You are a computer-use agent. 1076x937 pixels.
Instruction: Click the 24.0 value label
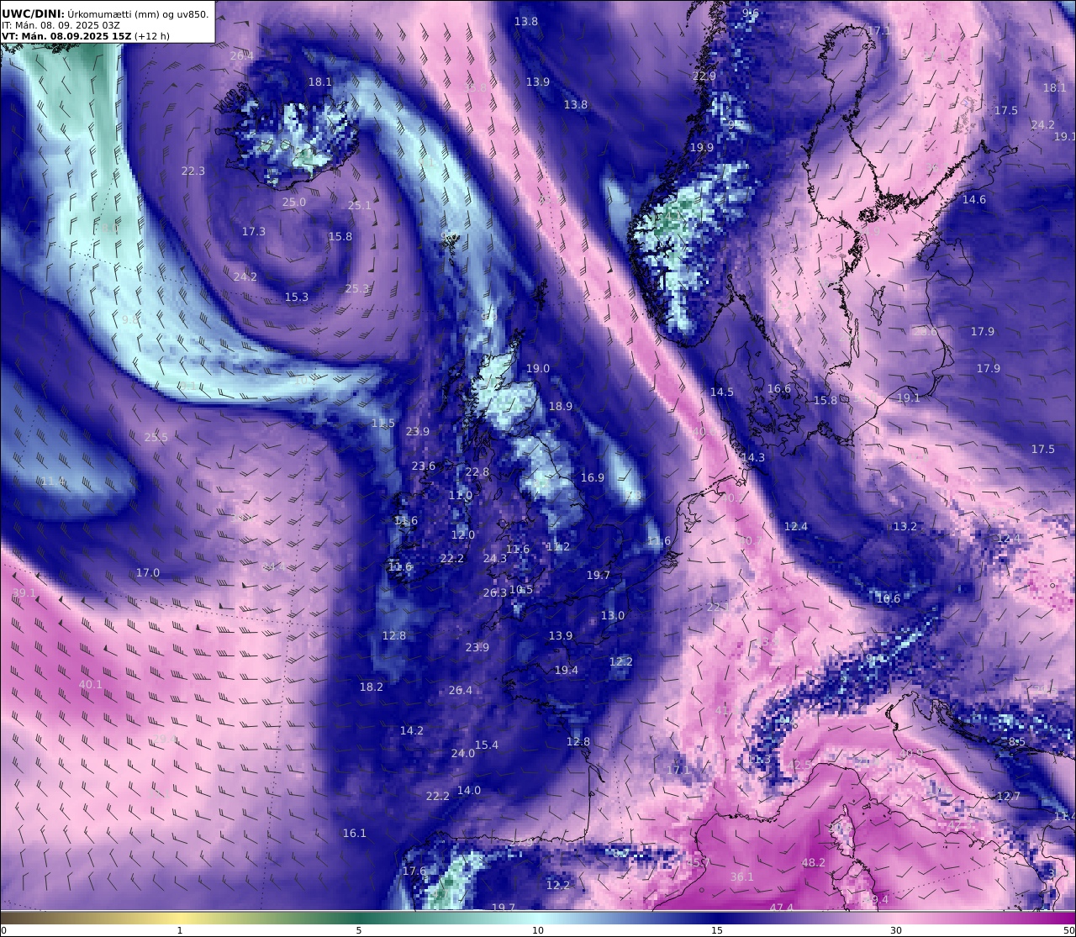point(463,754)
